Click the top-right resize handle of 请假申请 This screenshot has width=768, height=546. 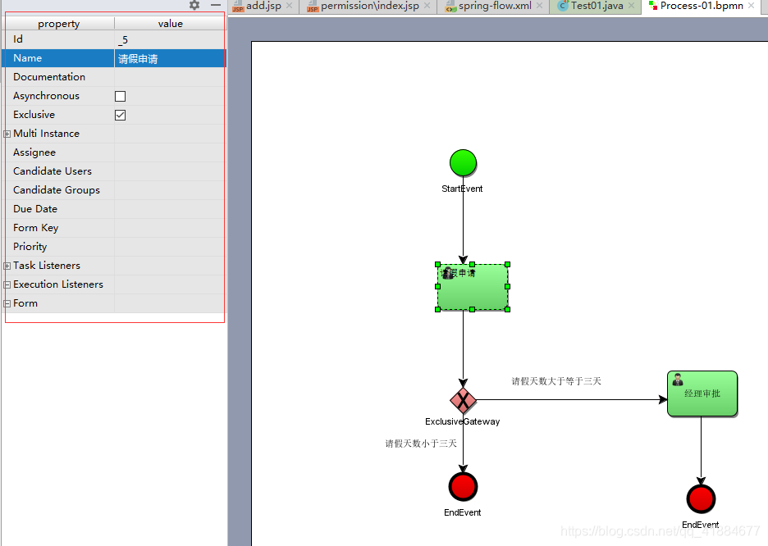(507, 265)
